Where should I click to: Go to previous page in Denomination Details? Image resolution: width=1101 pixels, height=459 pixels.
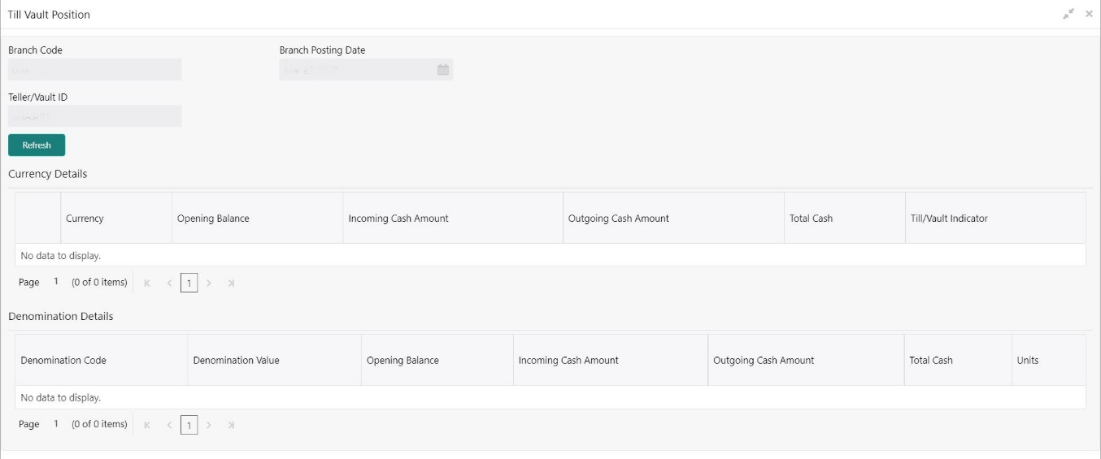click(x=169, y=425)
